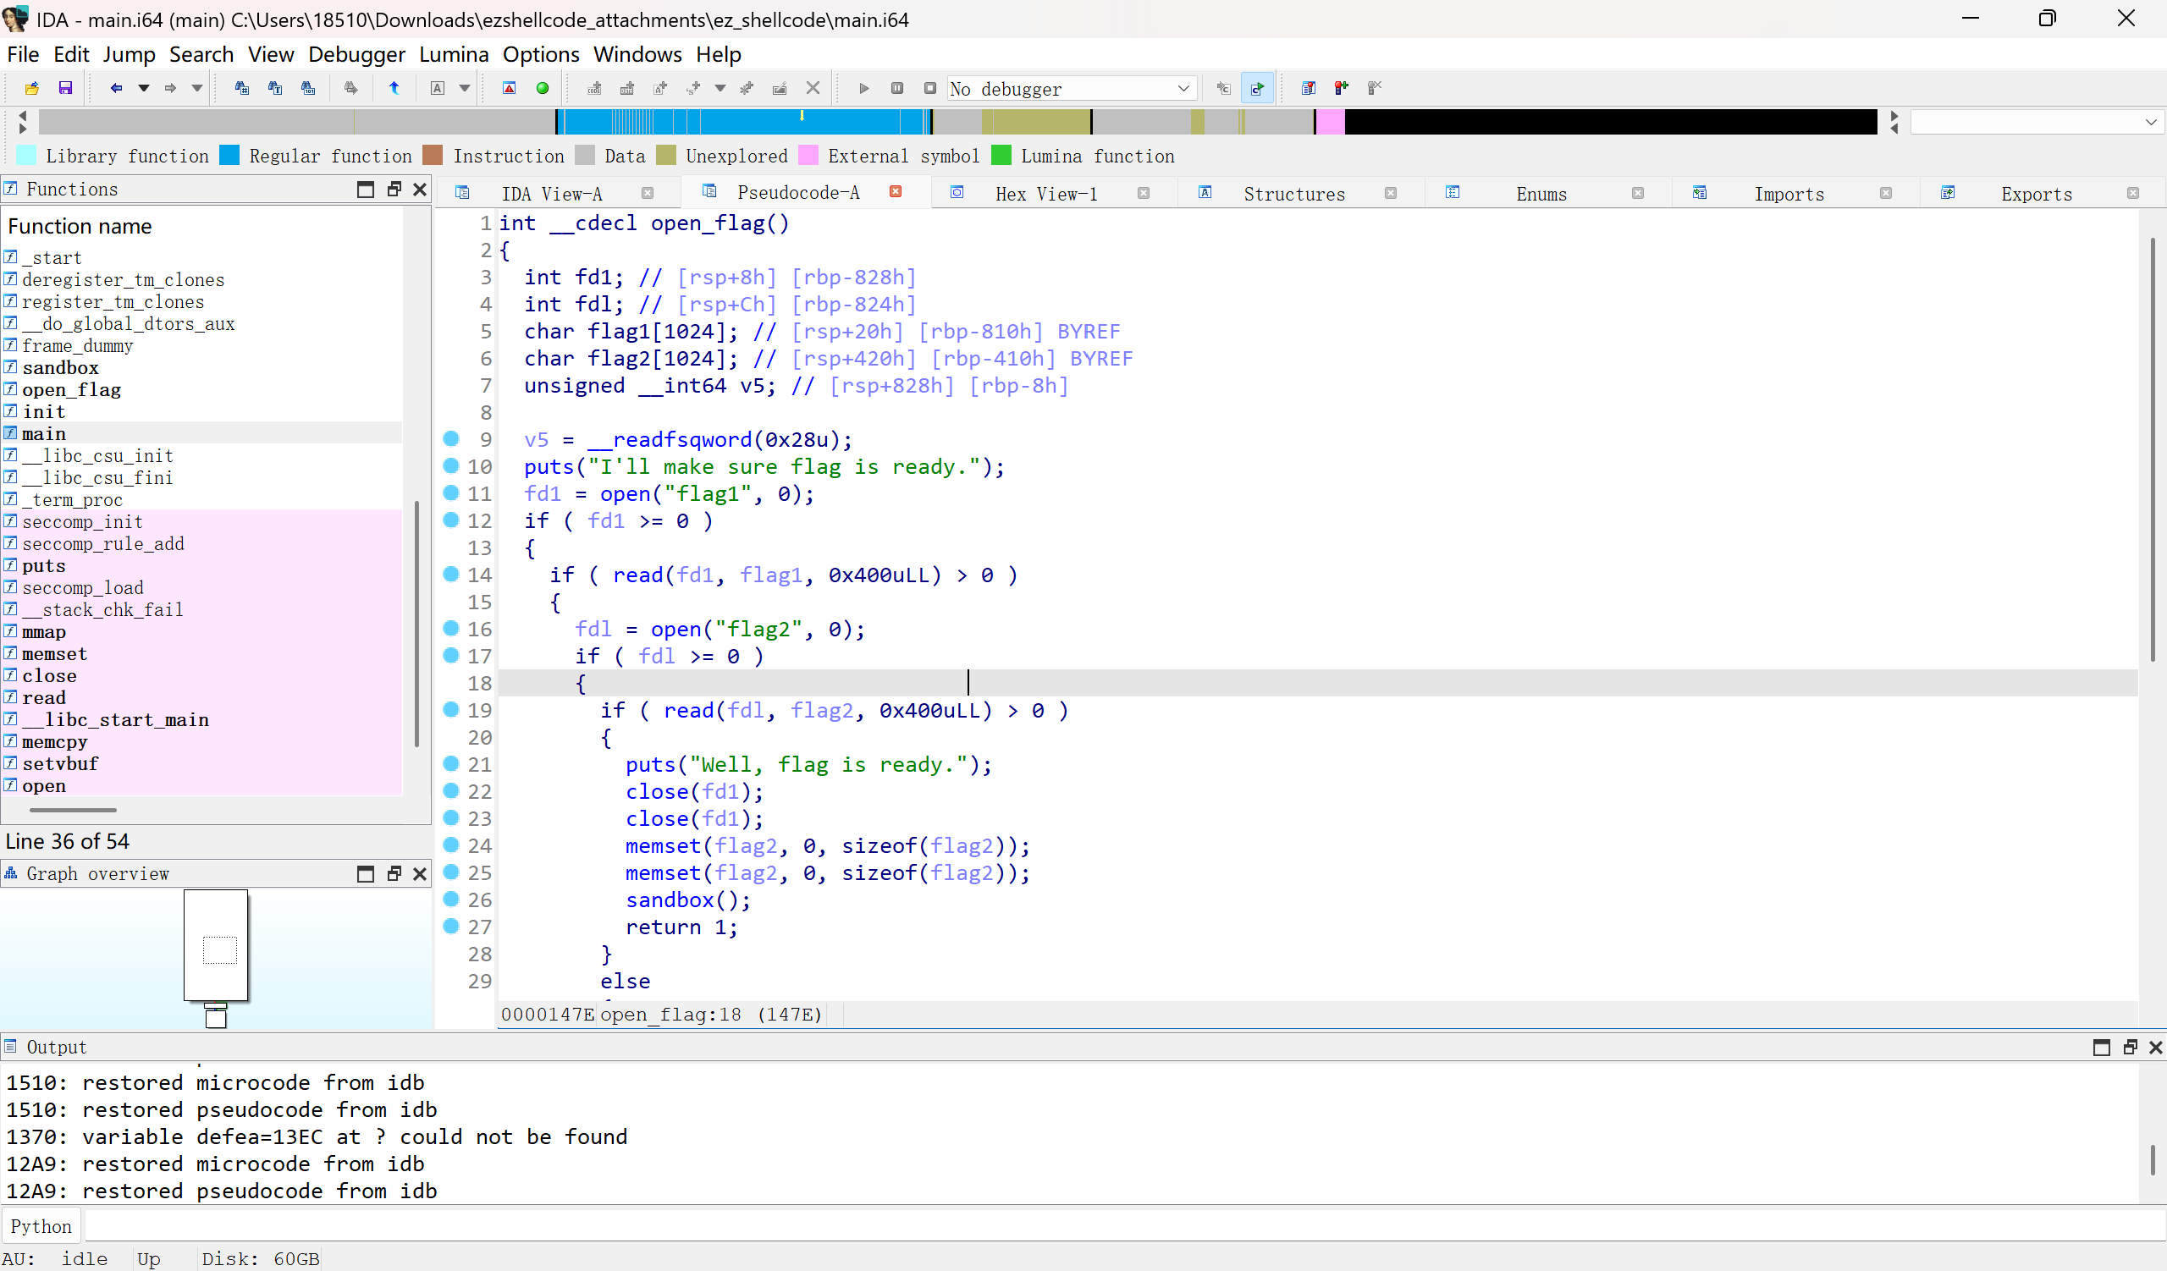Click the Save database floppy icon
This screenshot has height=1271, width=2167.
coord(65,88)
